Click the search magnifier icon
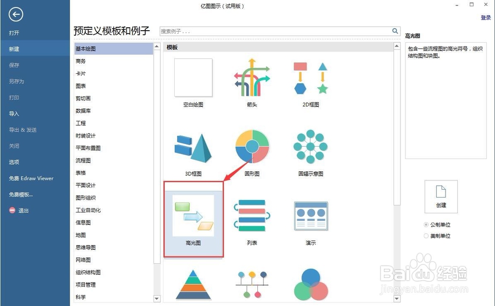 395,31
